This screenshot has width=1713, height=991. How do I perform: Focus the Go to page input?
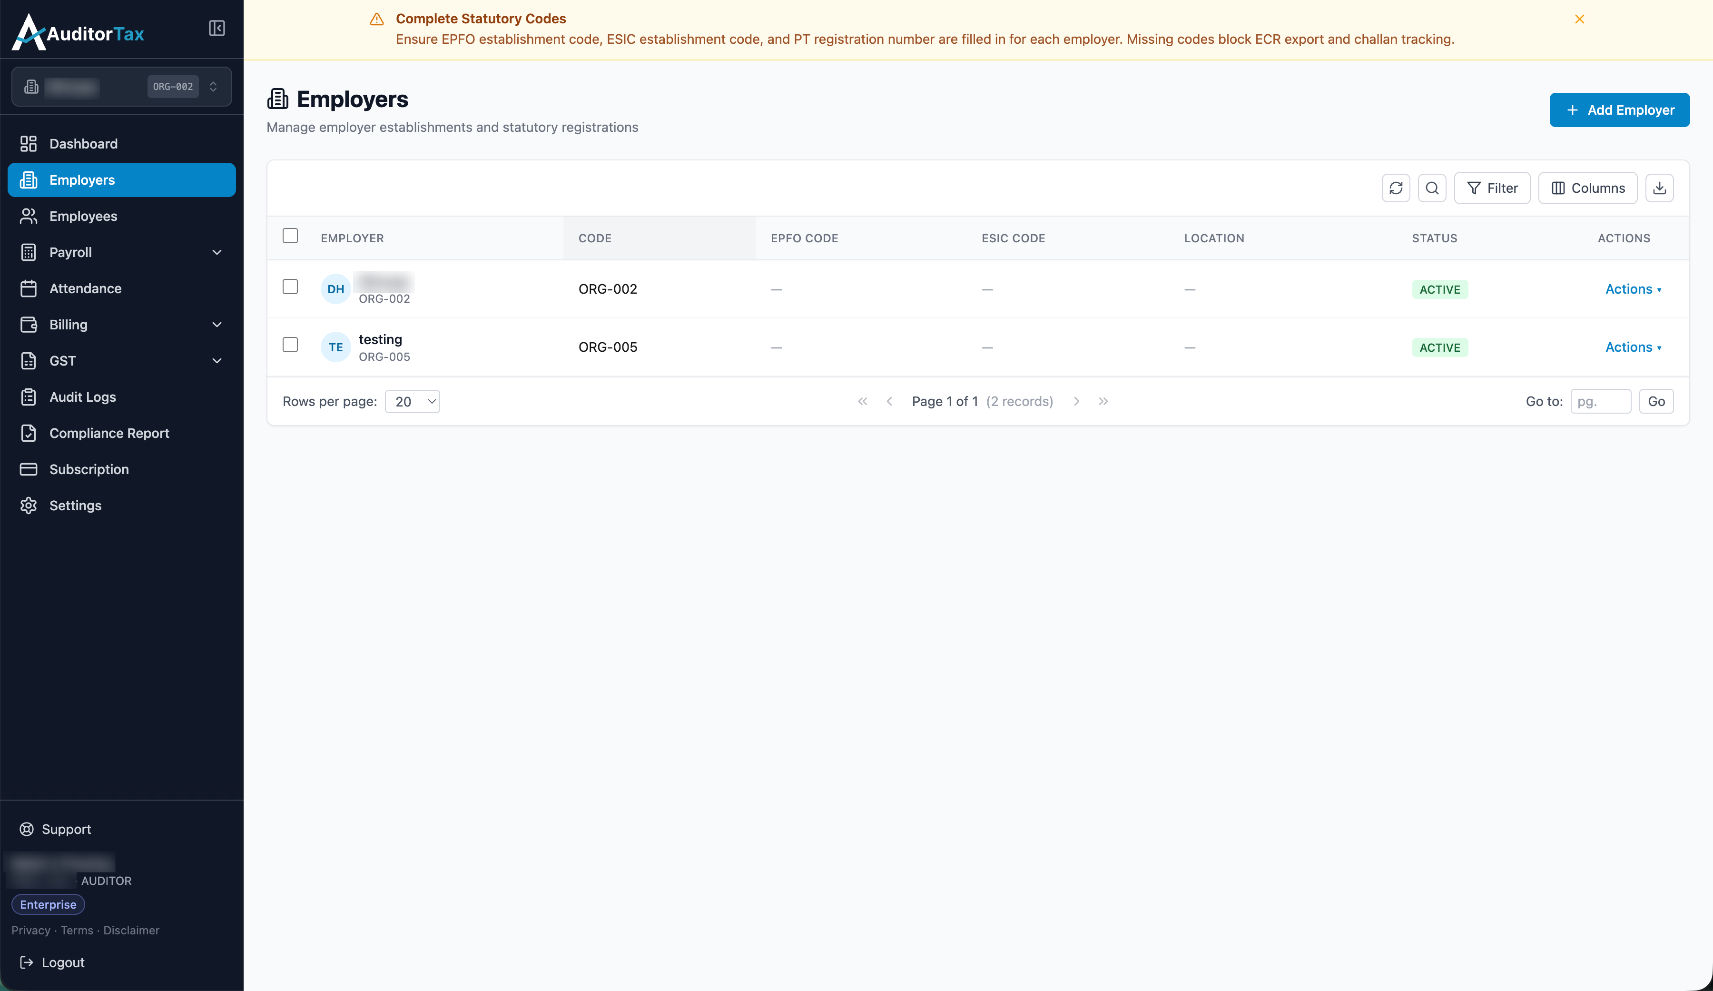coord(1600,401)
